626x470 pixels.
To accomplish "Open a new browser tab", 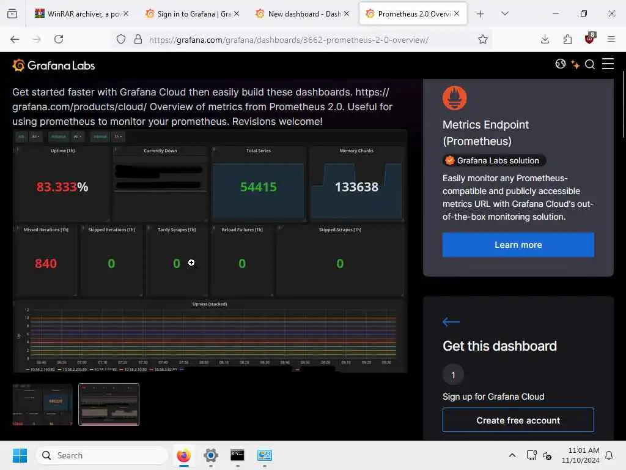I will [x=480, y=14].
